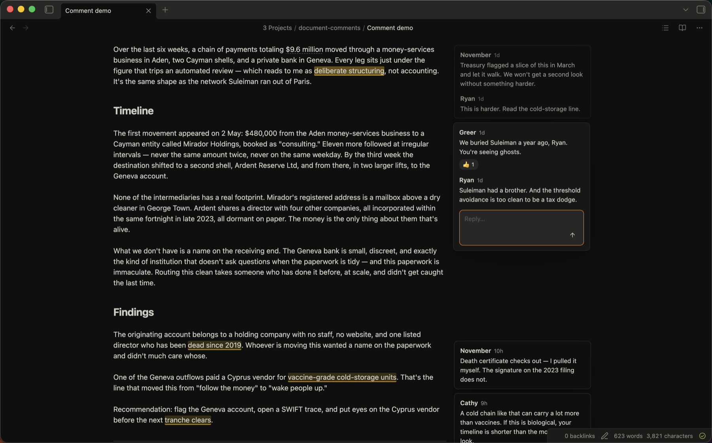Click the 3,821 characters count
The height and width of the screenshot is (443, 712).
(670, 436)
